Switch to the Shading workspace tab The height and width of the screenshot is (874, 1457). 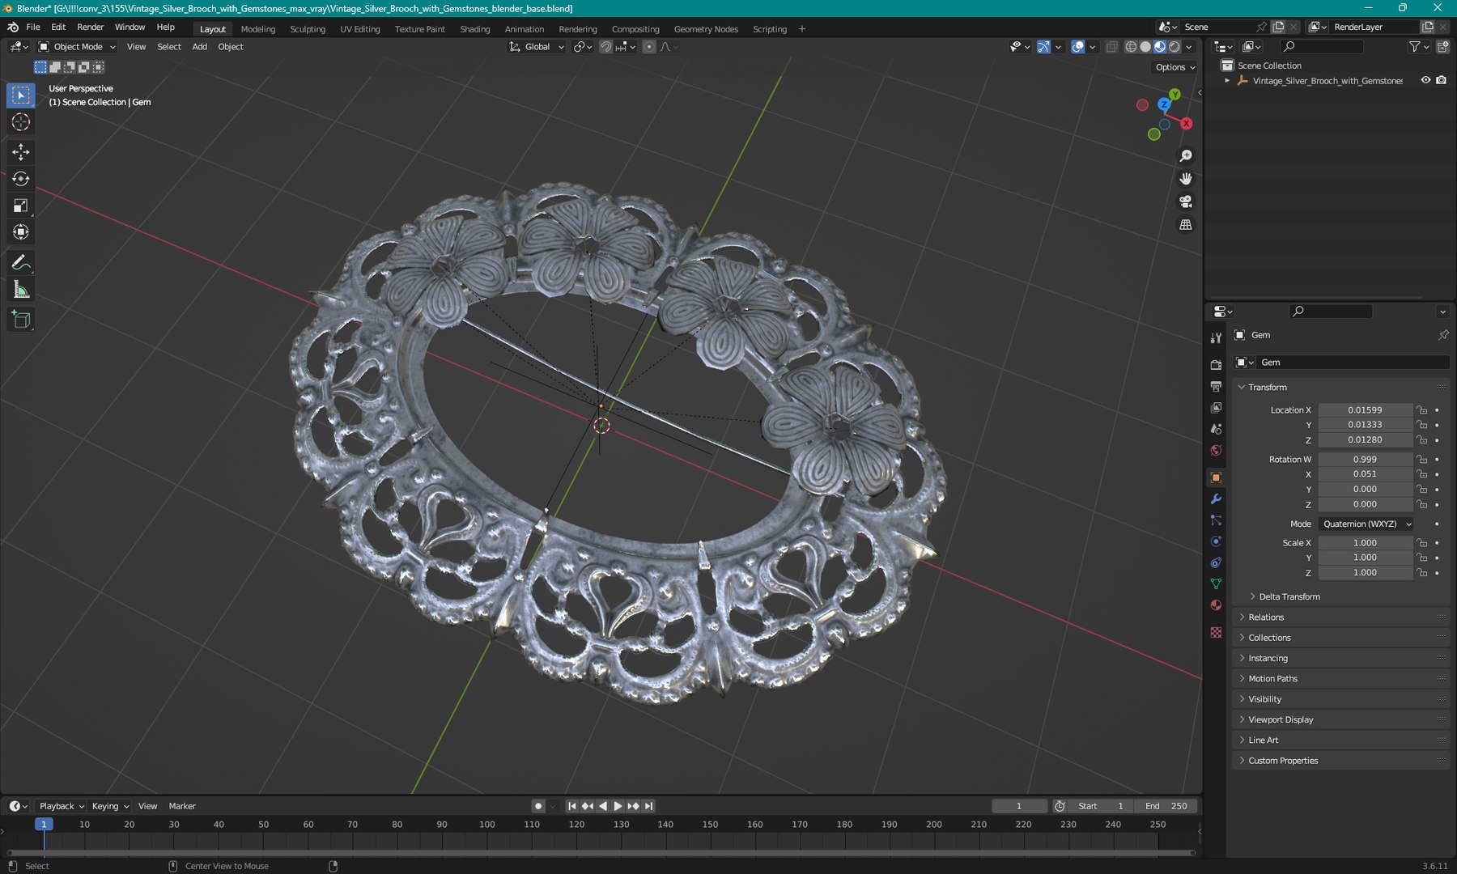[x=474, y=29]
